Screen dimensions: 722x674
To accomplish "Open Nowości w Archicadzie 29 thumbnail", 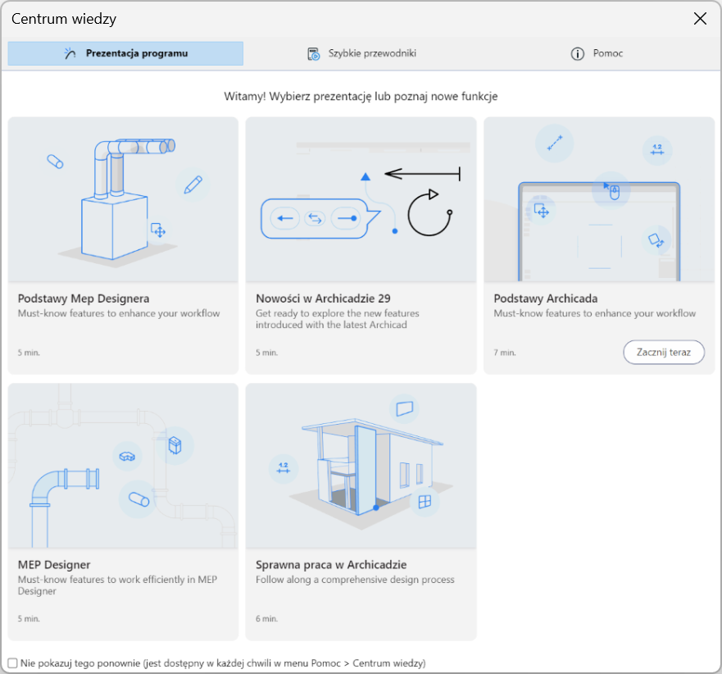I will (x=361, y=199).
